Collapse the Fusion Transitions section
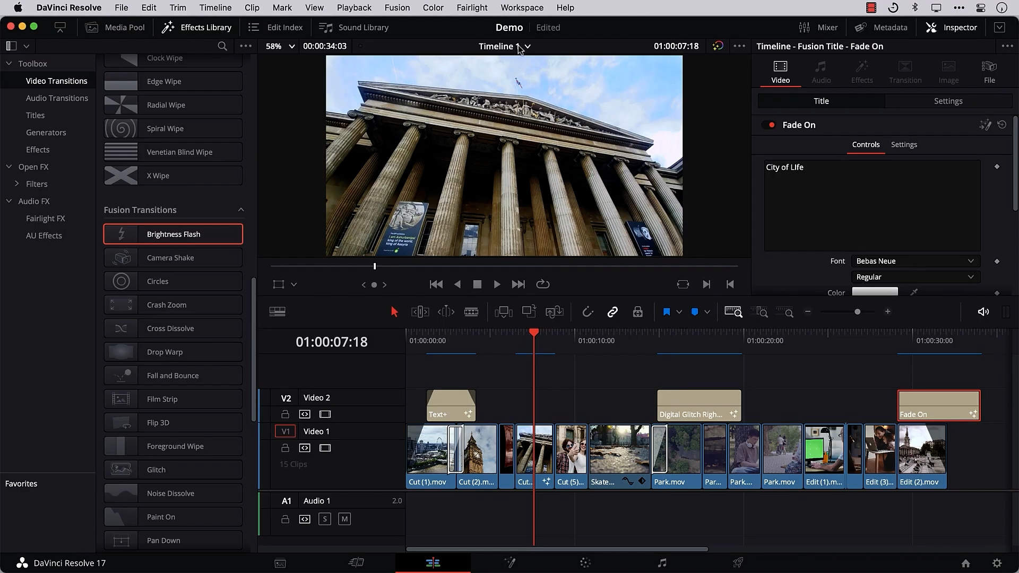 pos(240,210)
